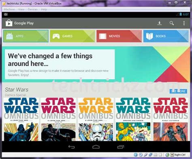
Task: Tap the Android back navigation button
Action: [71, 147]
